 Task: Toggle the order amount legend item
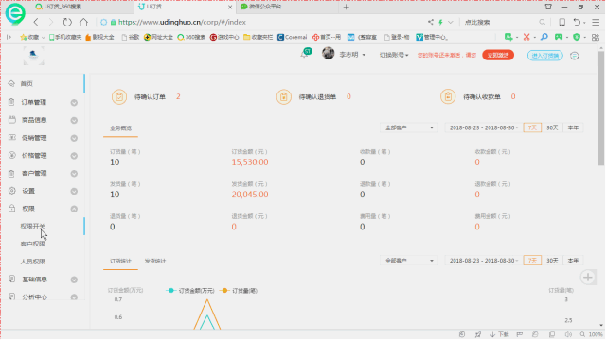190,291
